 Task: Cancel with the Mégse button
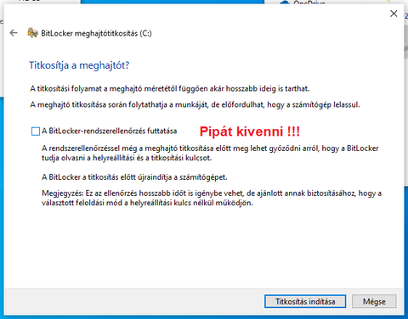click(374, 301)
